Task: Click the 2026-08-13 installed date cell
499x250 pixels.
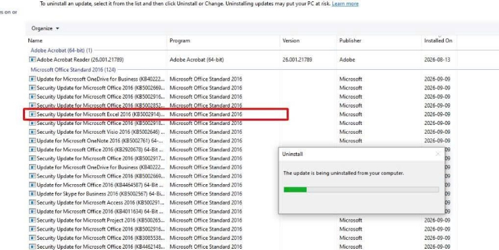Action: [437, 60]
